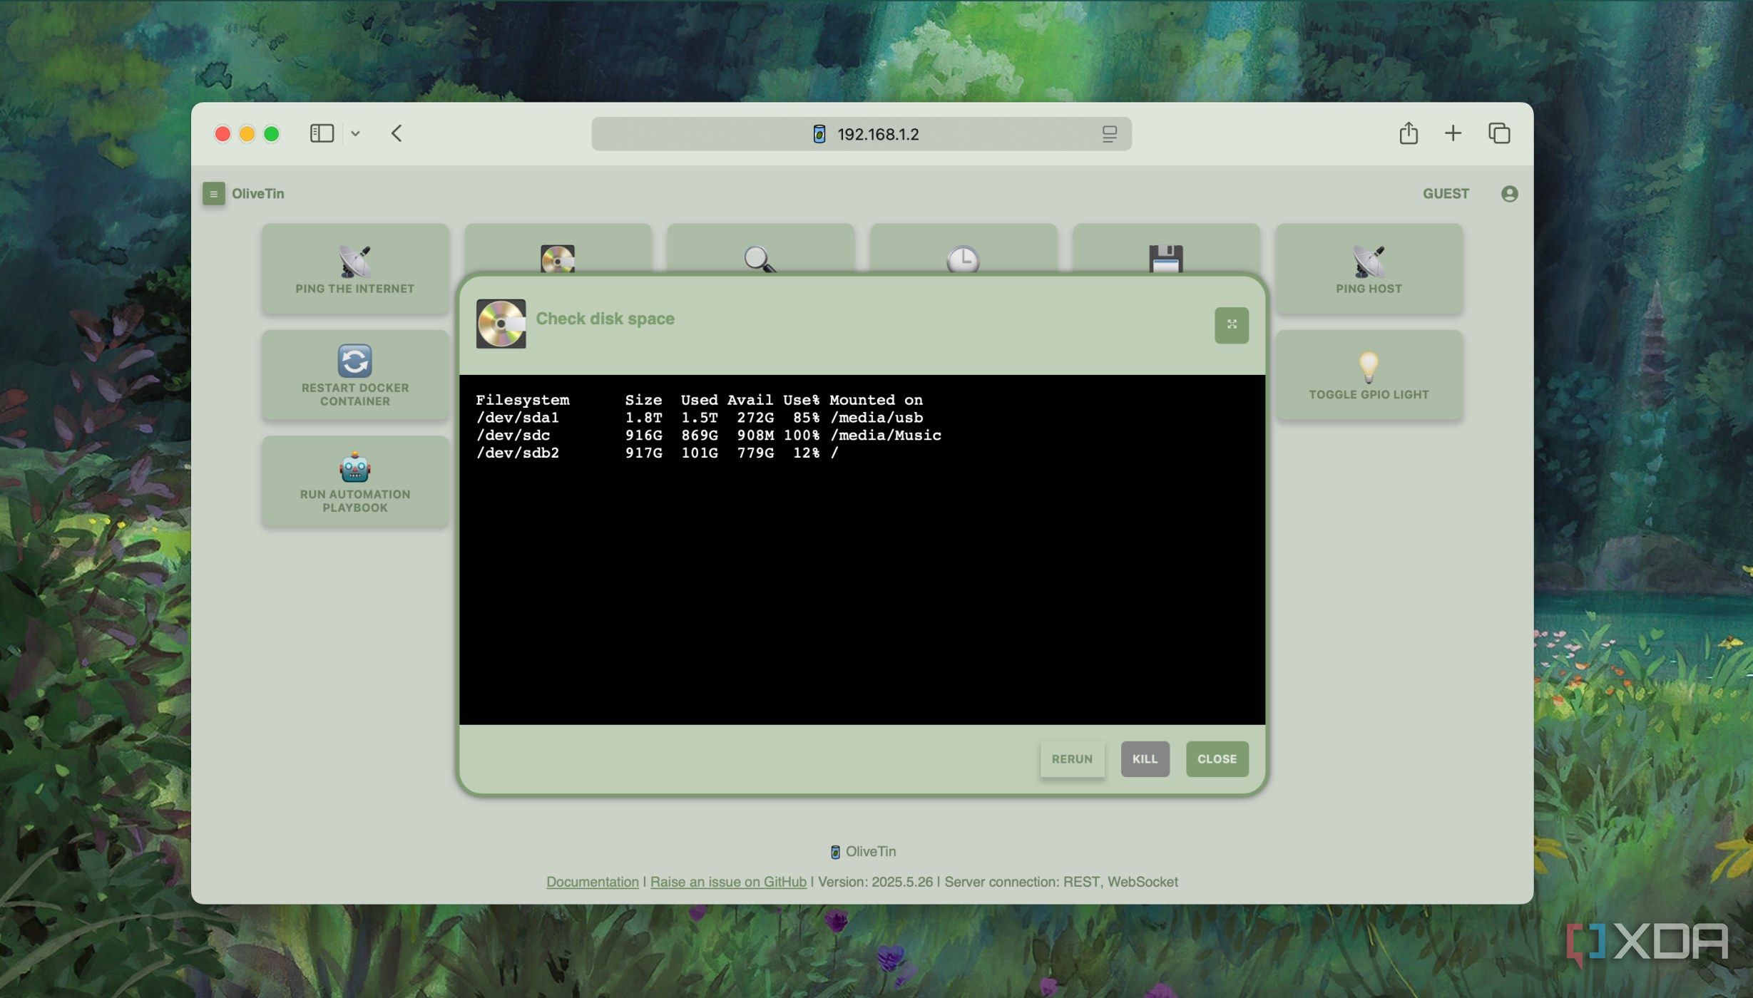Go back with the navigation arrow
Screen dimensions: 1753x998
click(x=397, y=133)
